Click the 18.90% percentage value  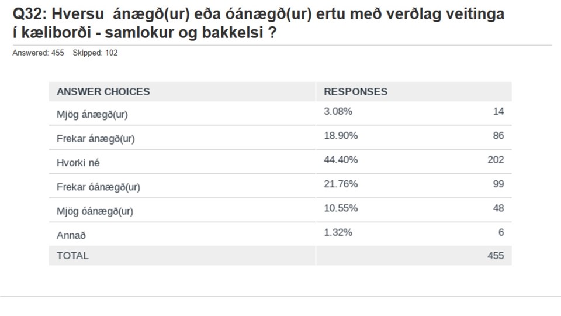point(341,135)
